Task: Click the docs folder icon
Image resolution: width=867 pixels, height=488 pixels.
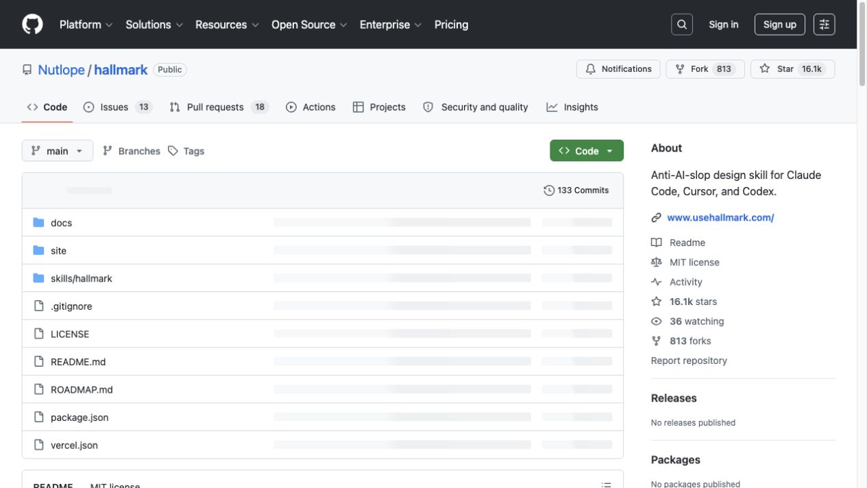Action: [38, 223]
